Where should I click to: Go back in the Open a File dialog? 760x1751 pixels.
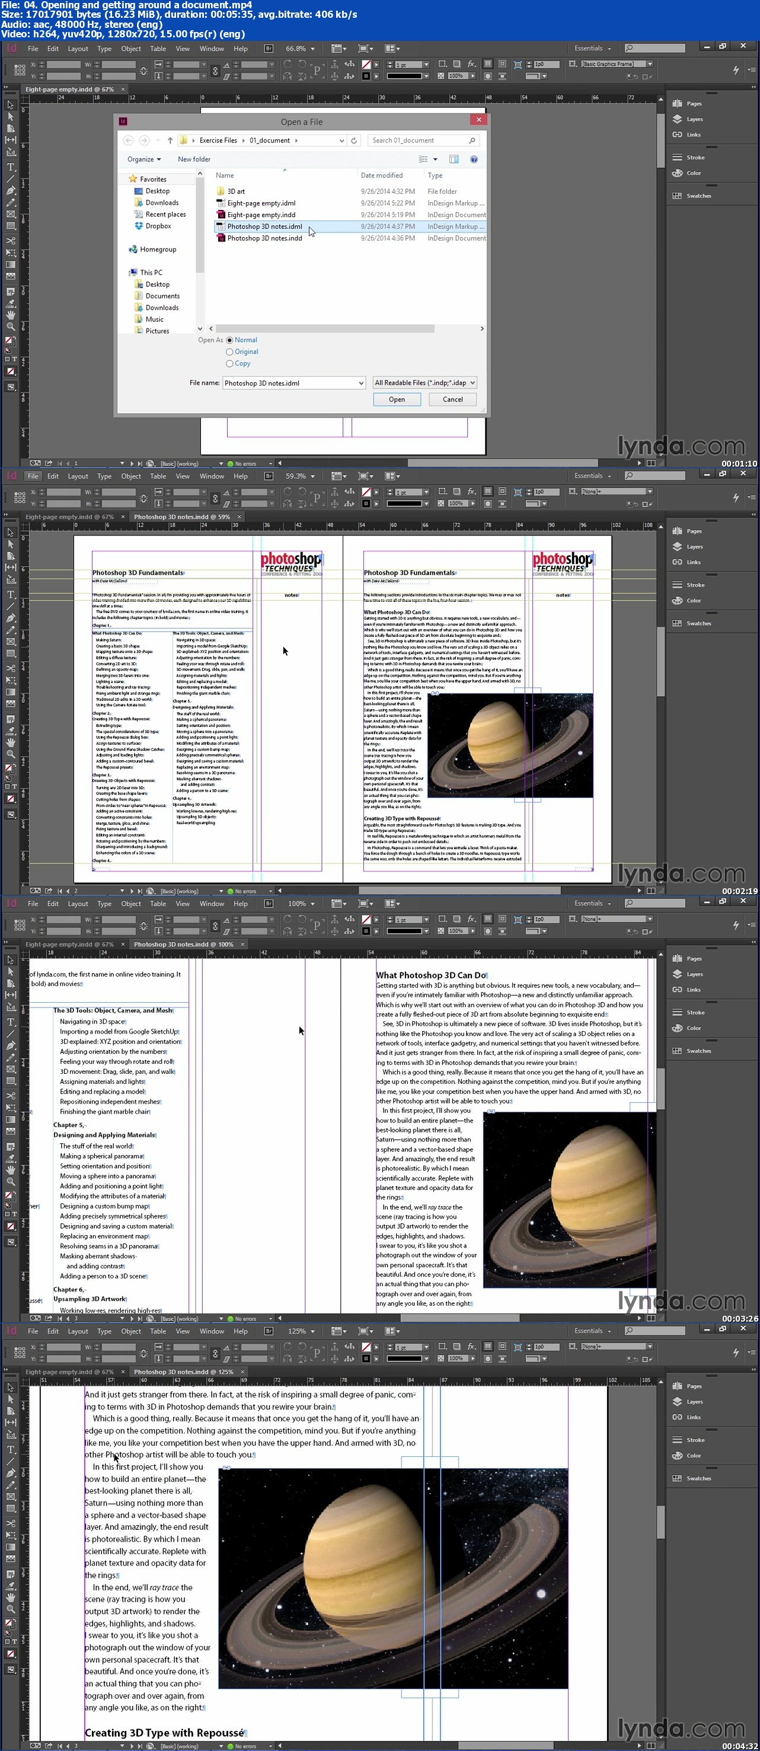click(129, 140)
